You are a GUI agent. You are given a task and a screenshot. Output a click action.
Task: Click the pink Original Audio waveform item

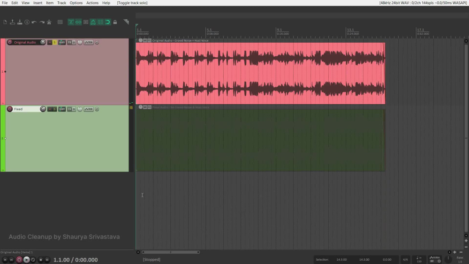tap(260, 73)
